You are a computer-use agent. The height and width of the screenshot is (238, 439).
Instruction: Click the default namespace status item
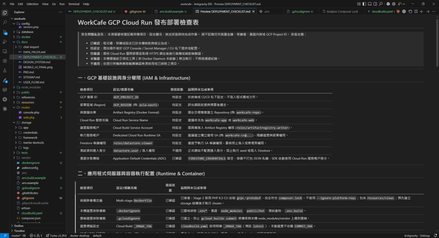(x=97, y=235)
